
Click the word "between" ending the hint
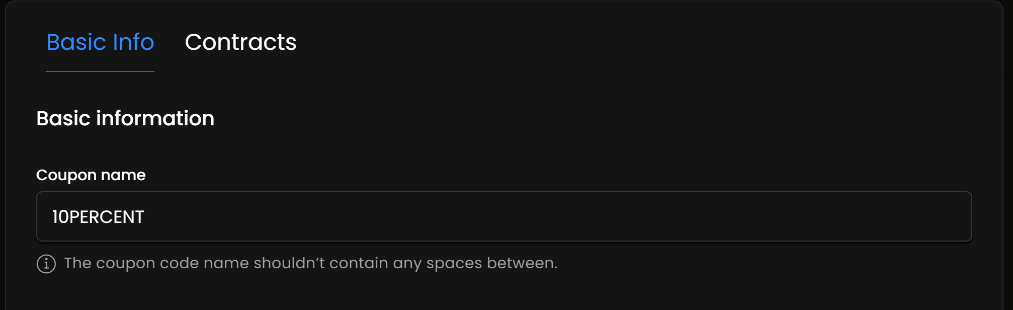[520, 263]
